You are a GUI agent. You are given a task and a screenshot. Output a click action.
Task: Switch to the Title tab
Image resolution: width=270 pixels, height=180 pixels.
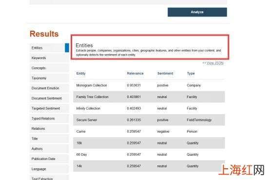(49, 139)
